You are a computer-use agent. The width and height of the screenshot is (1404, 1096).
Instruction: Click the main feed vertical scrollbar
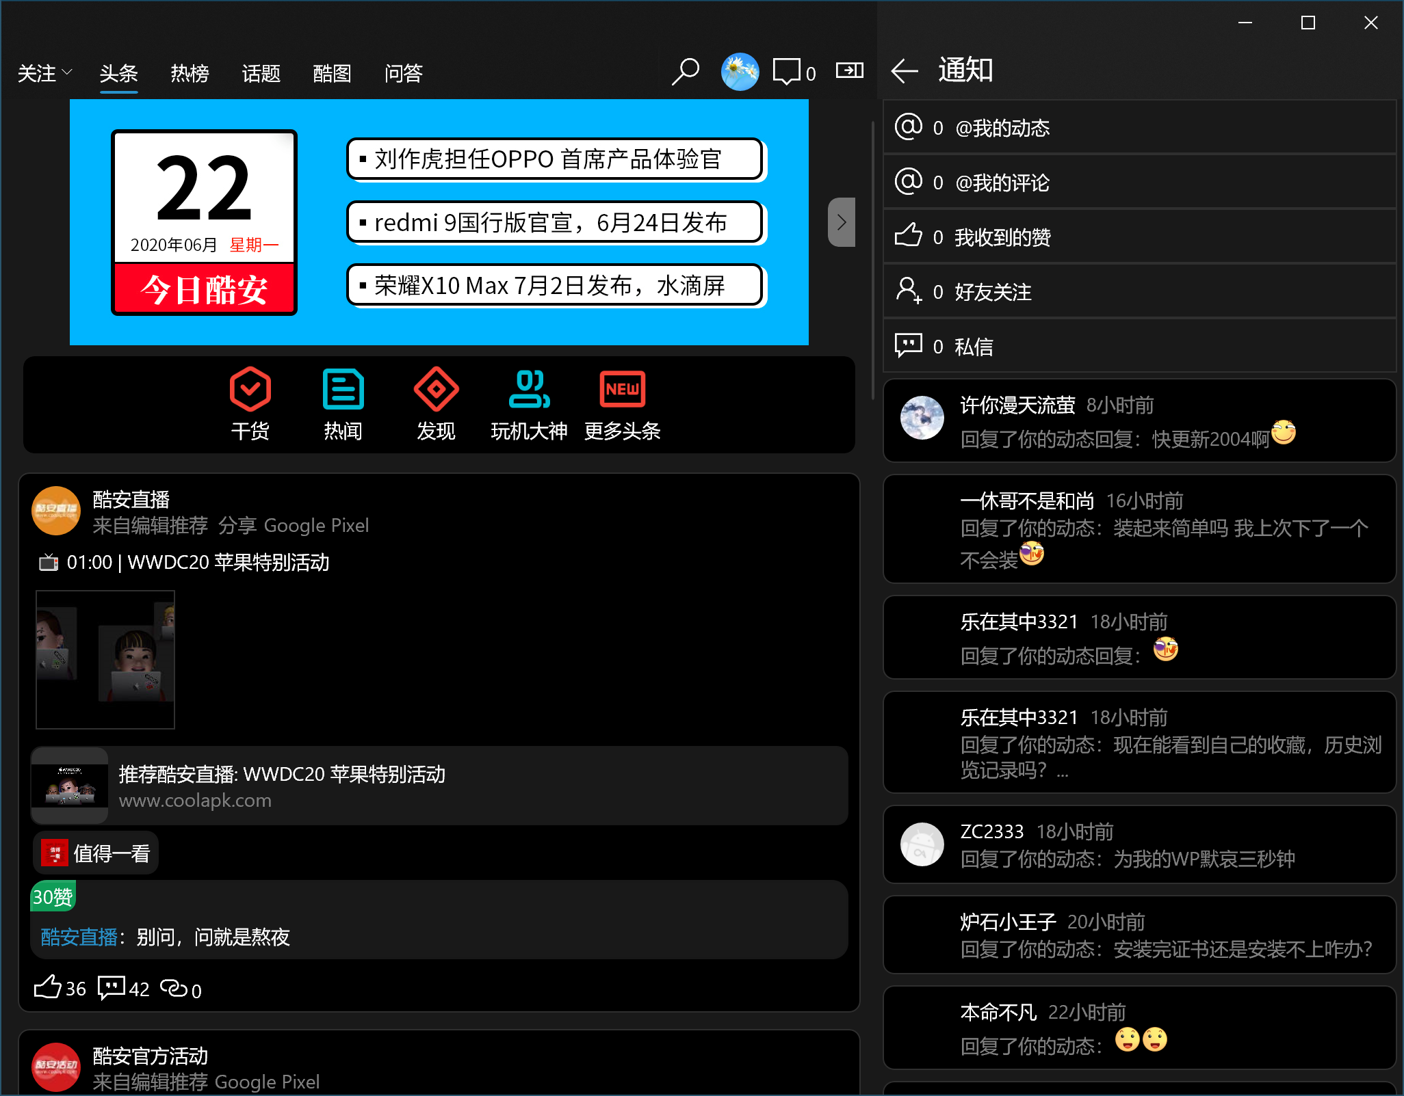pos(872,260)
